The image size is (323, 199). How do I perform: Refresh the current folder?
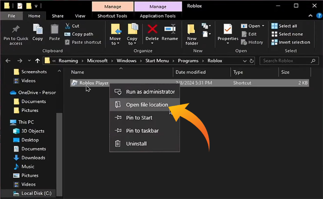251,61
